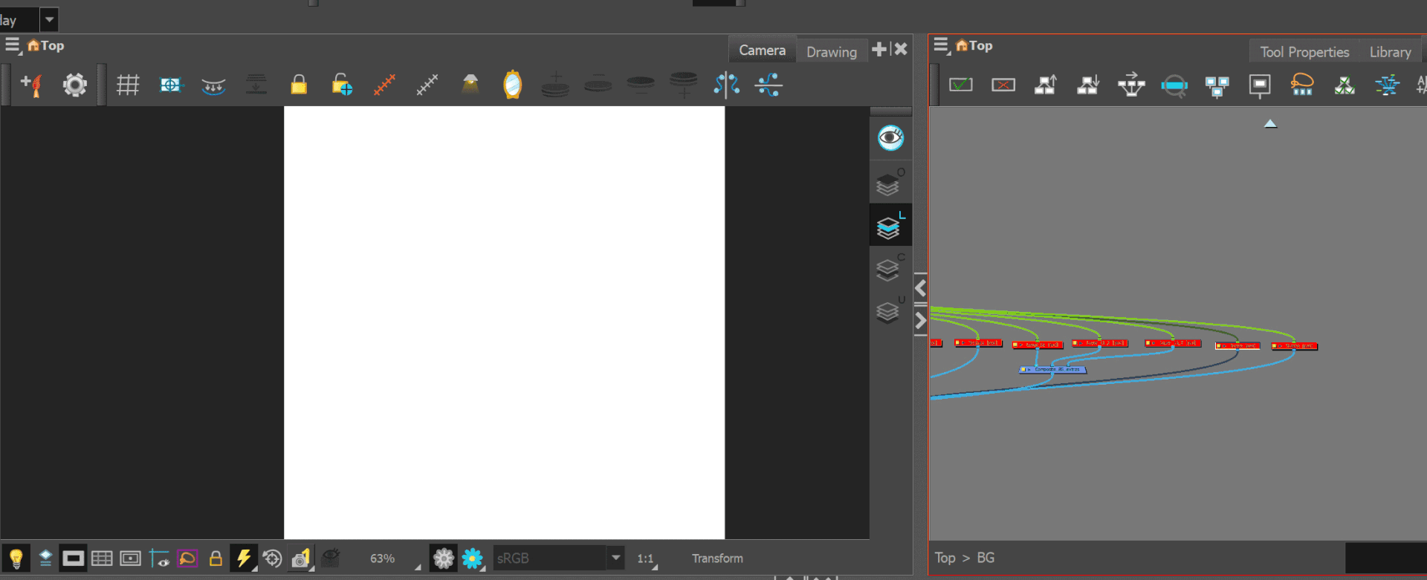Click the Move Up hierarchy arrow icon
This screenshot has height=580, width=1427.
click(x=1046, y=85)
